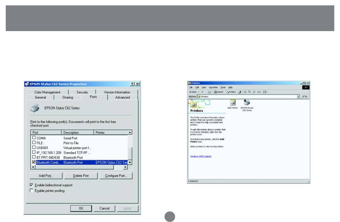Click the Printers window title bar icon

click(x=189, y=83)
